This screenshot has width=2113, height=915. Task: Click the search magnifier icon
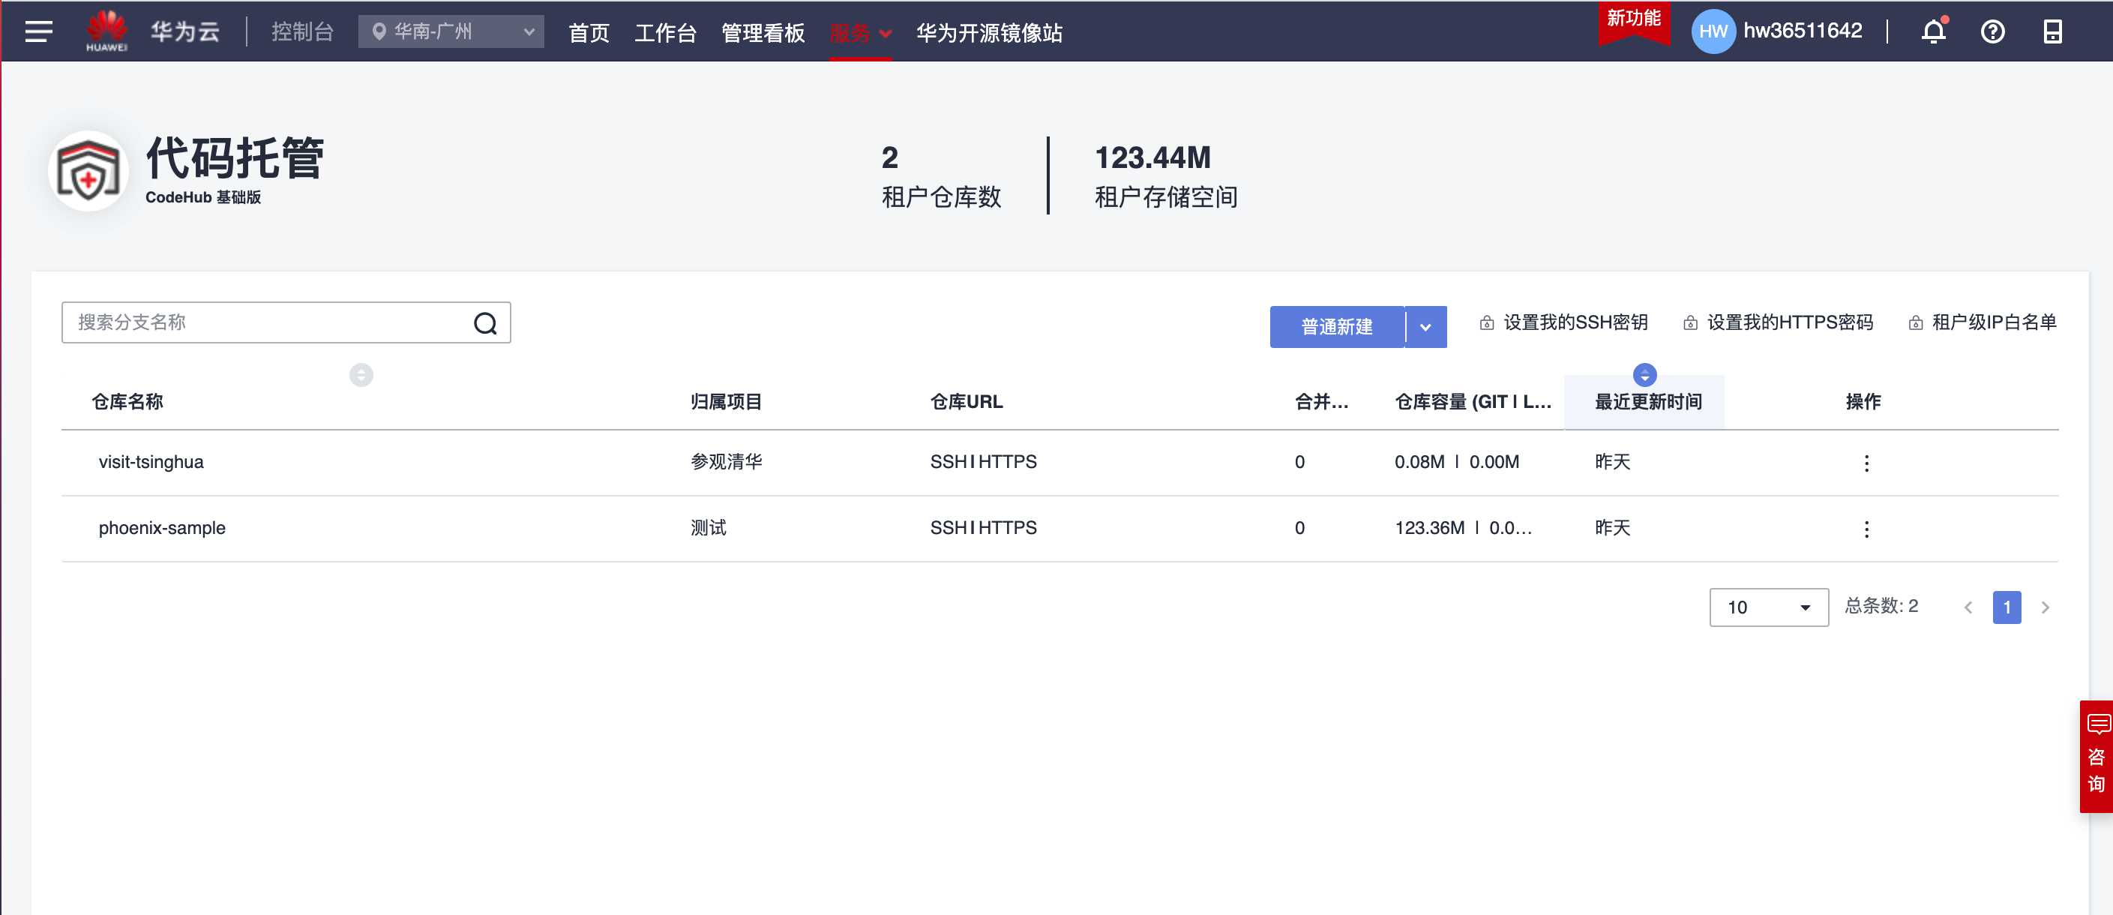pos(485,323)
